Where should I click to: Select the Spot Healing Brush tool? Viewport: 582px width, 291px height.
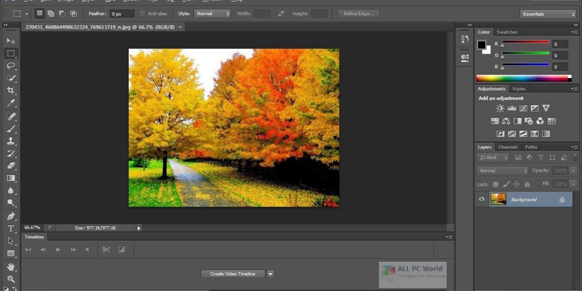click(11, 116)
